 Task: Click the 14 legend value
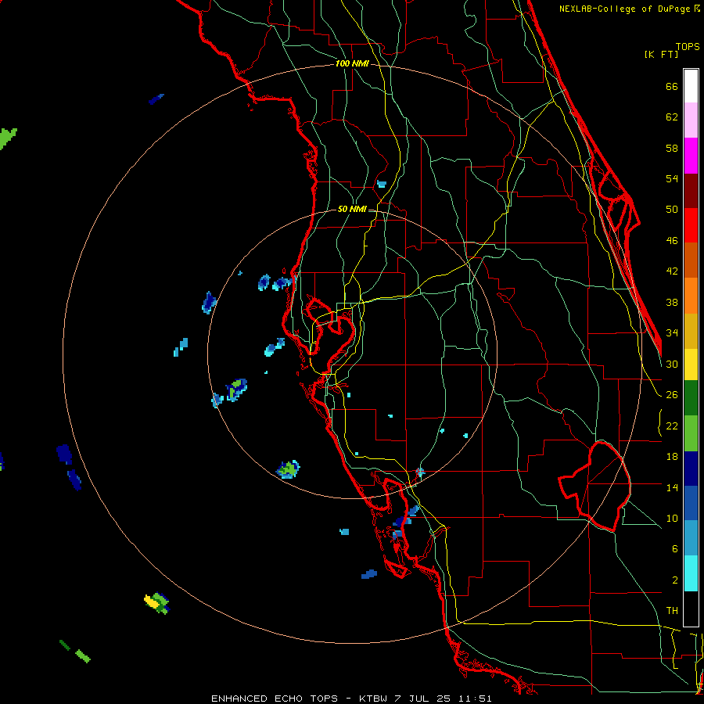tap(672, 487)
